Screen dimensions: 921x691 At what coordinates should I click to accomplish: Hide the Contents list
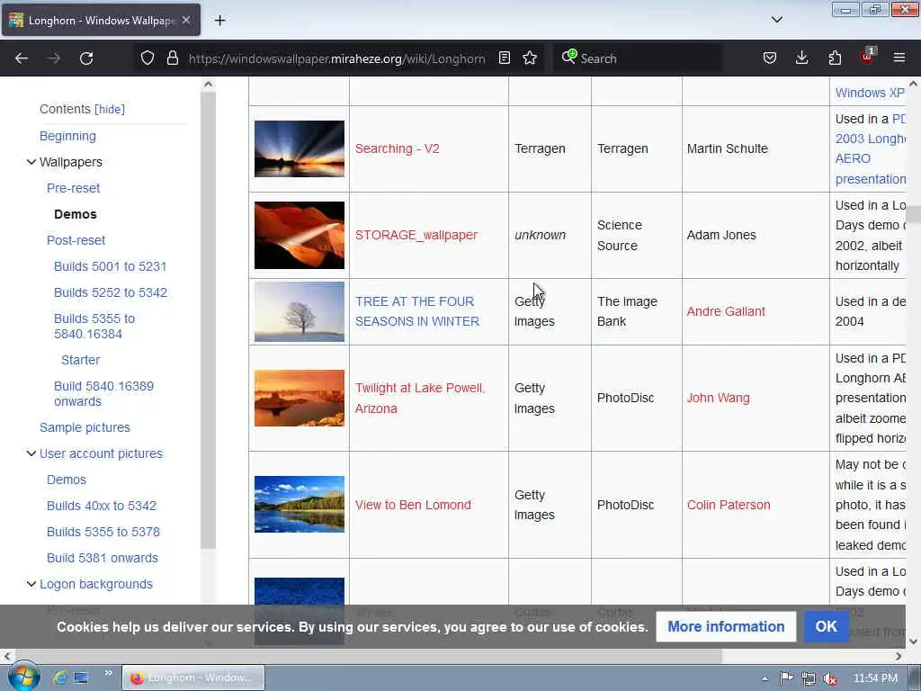point(110,109)
